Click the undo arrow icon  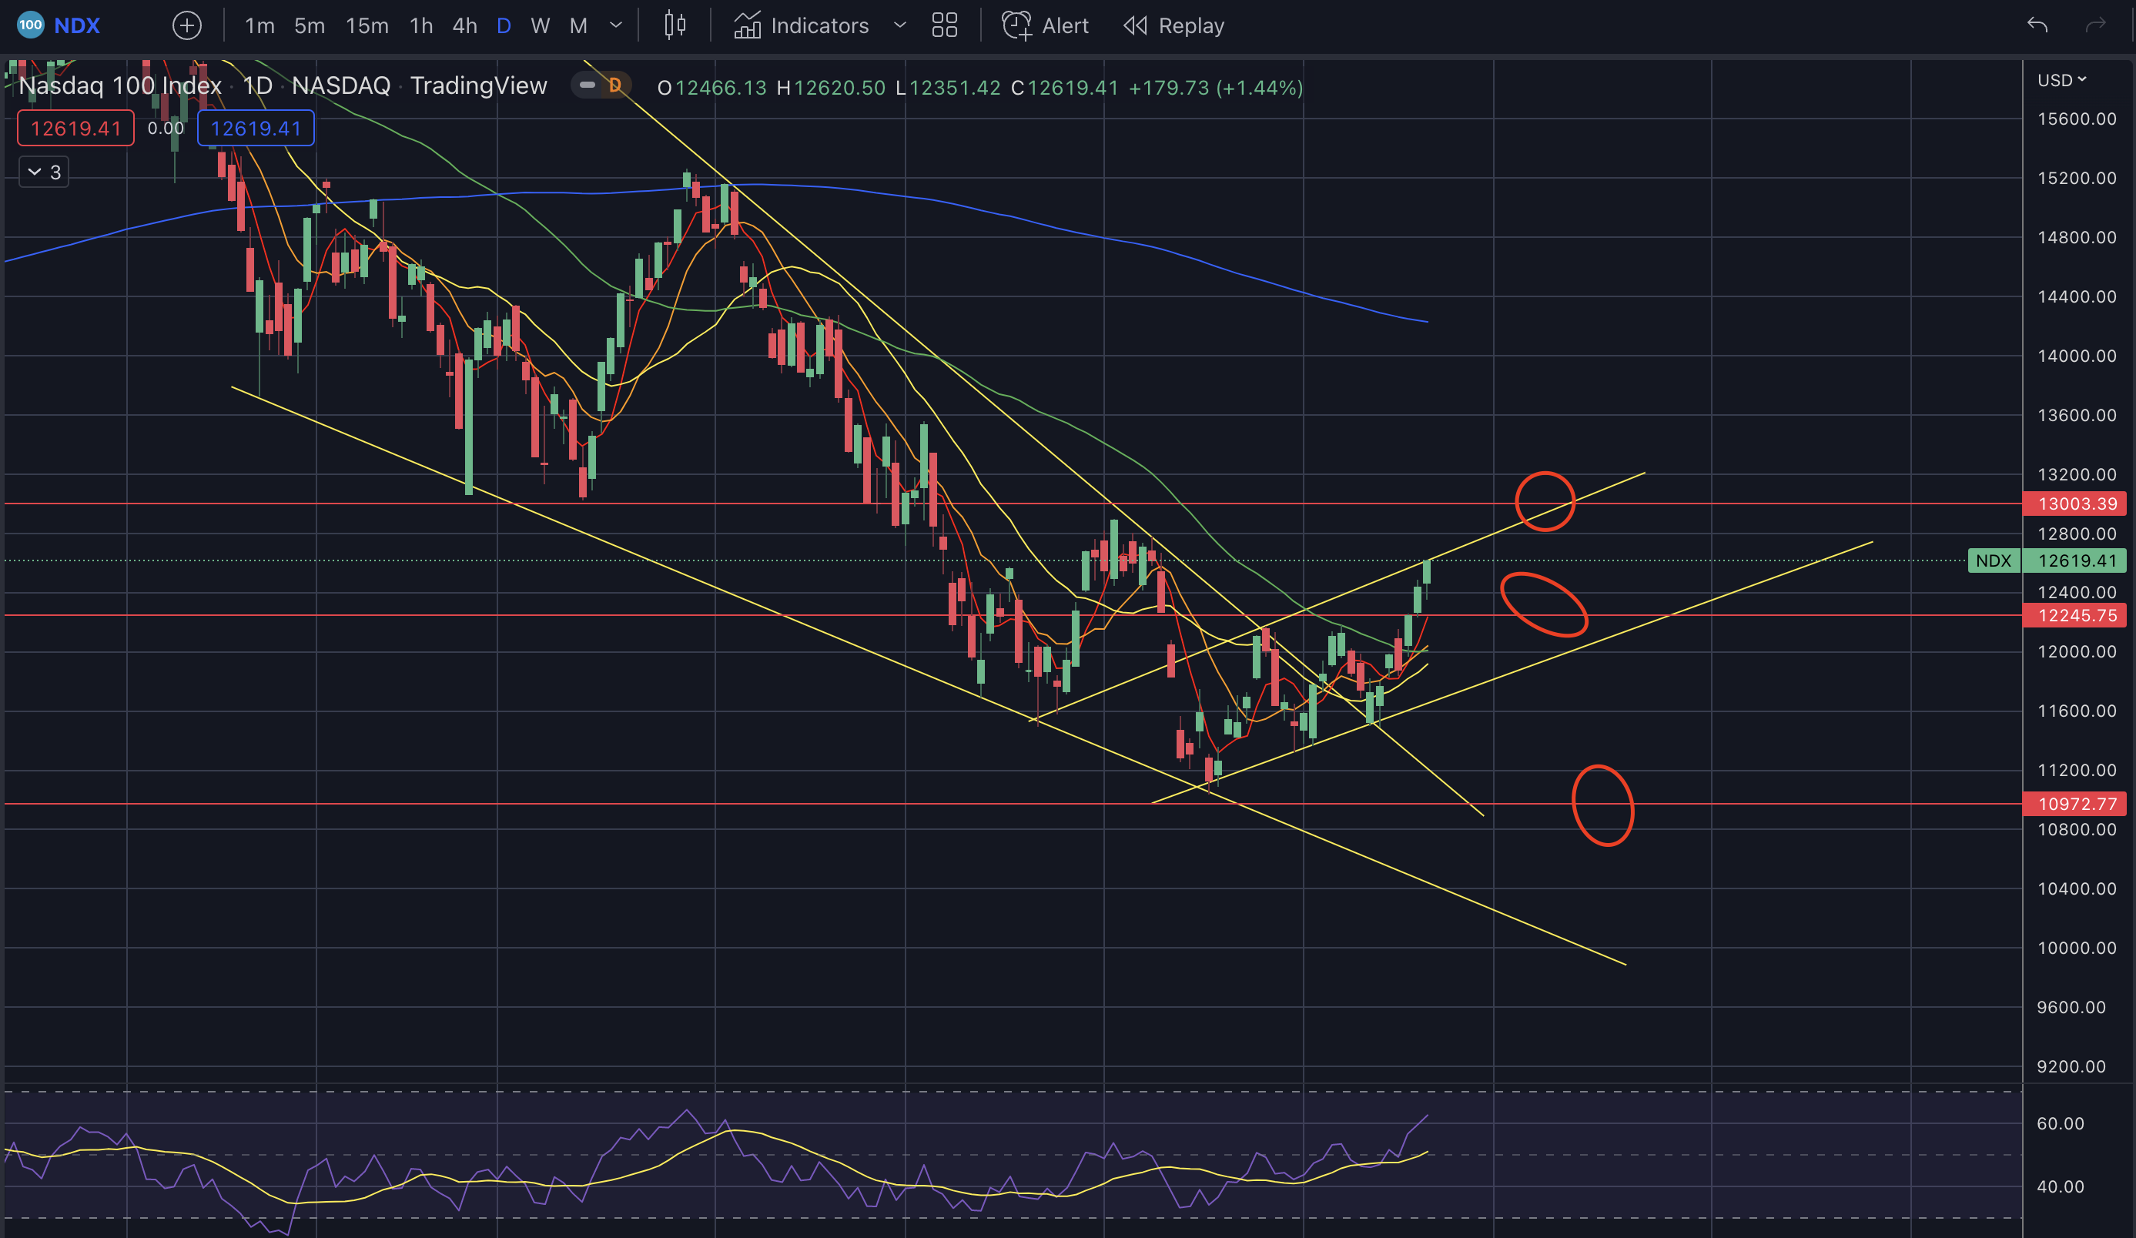click(x=2037, y=25)
